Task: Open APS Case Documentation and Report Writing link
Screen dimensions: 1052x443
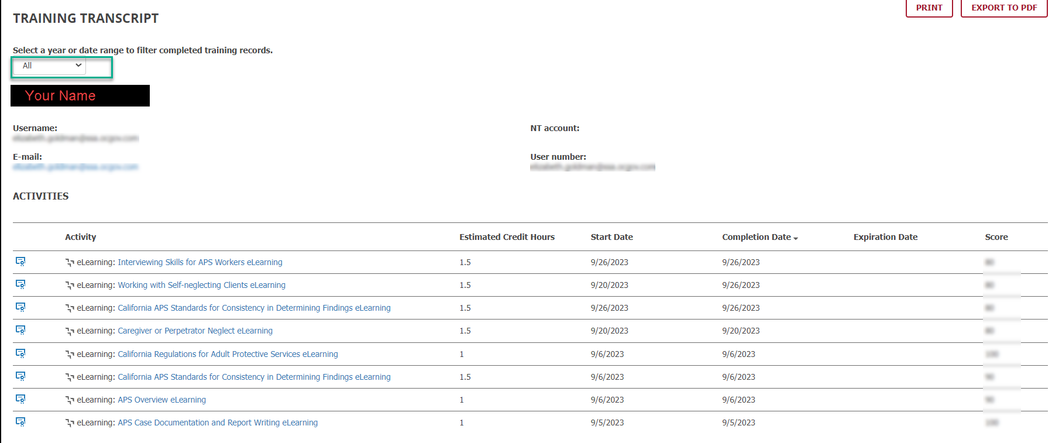Action: [218, 423]
